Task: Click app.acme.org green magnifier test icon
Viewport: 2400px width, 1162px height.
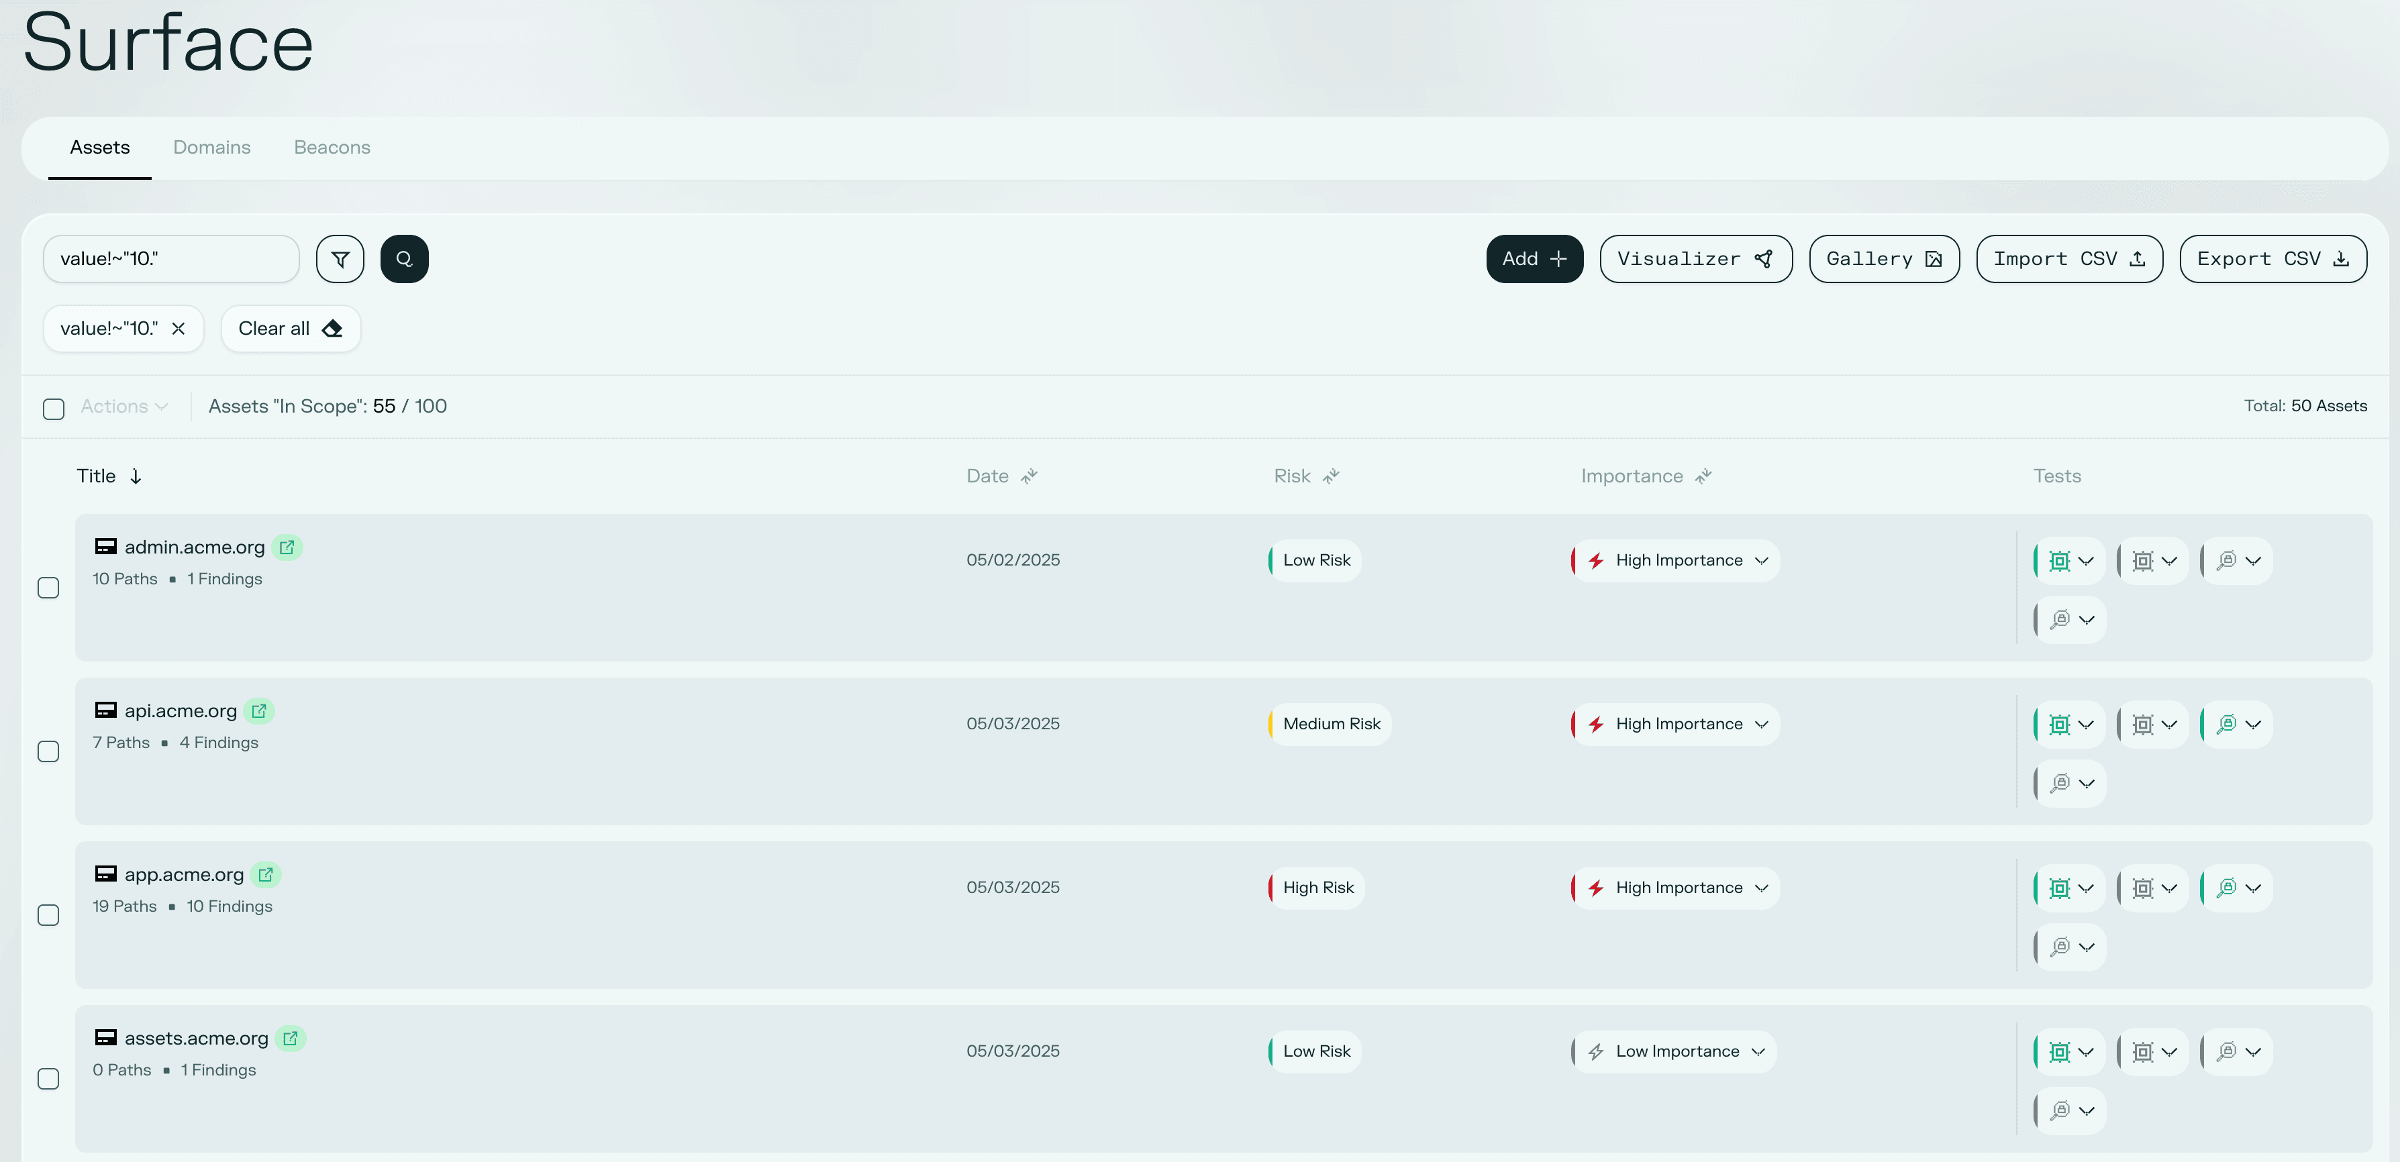Action: pyautogui.click(x=2227, y=888)
